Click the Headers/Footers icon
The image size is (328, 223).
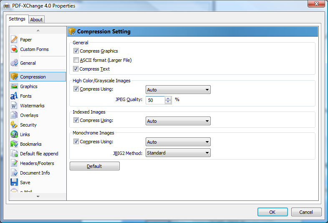point(14,163)
